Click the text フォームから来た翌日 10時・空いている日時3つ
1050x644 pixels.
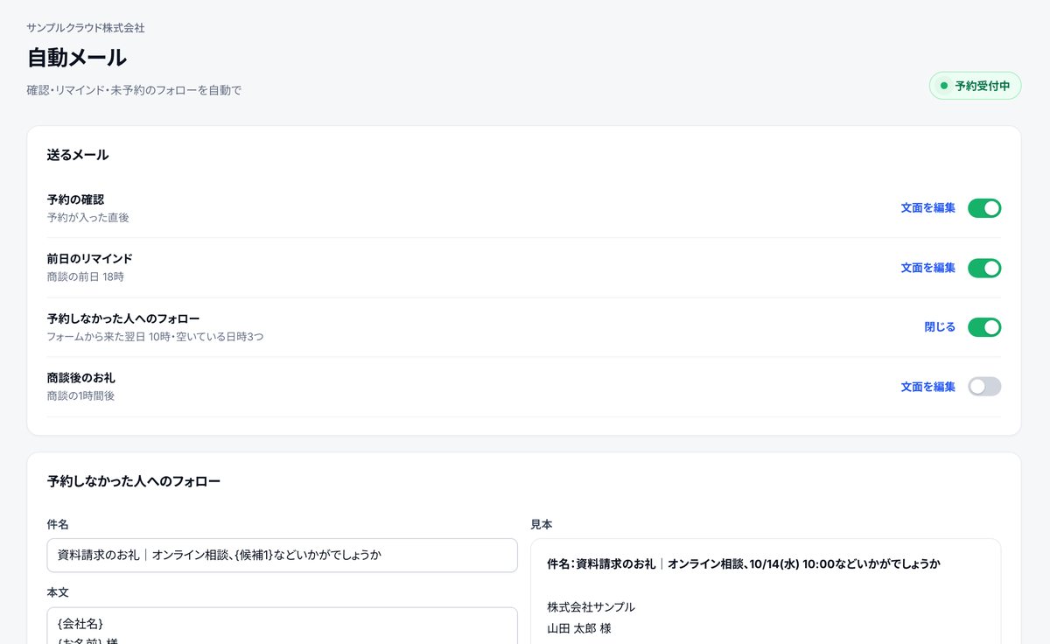(x=155, y=336)
